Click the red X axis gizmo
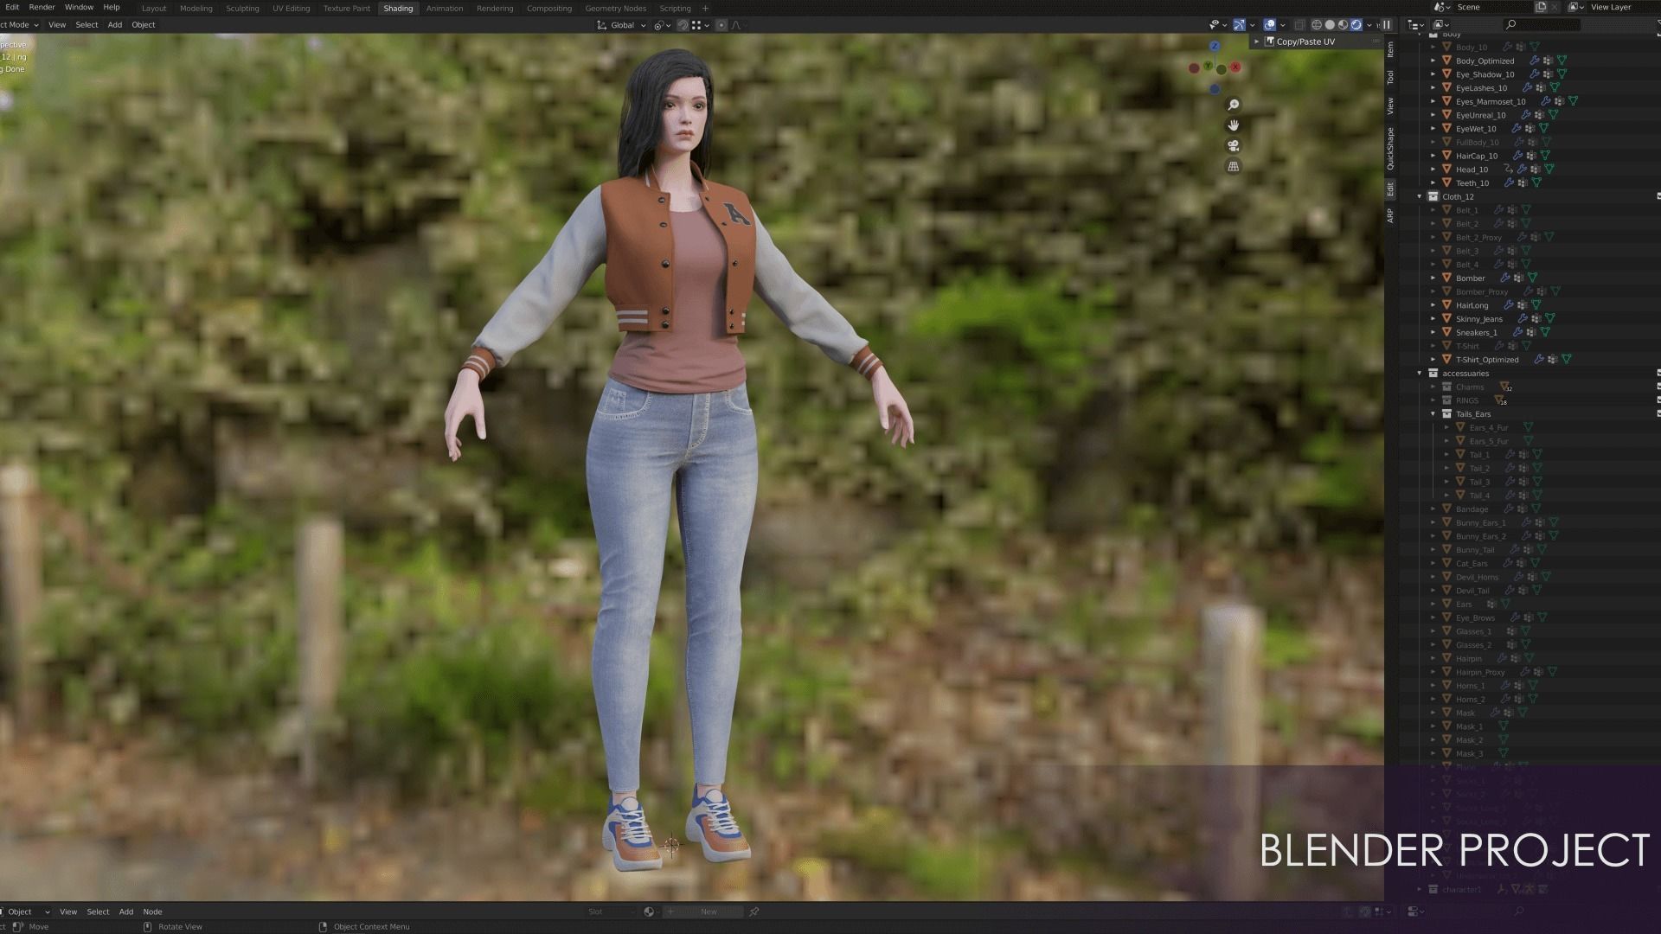Screen dimensions: 1661x934 tap(1235, 67)
